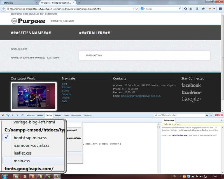
Task: Click the Facebook logo in footer
Action: (x=191, y=85)
